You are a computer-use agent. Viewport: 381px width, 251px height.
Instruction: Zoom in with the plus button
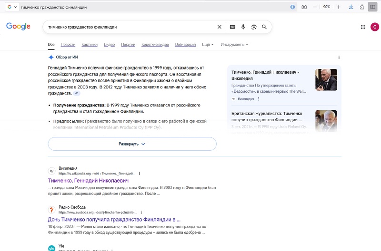tap(339, 7)
